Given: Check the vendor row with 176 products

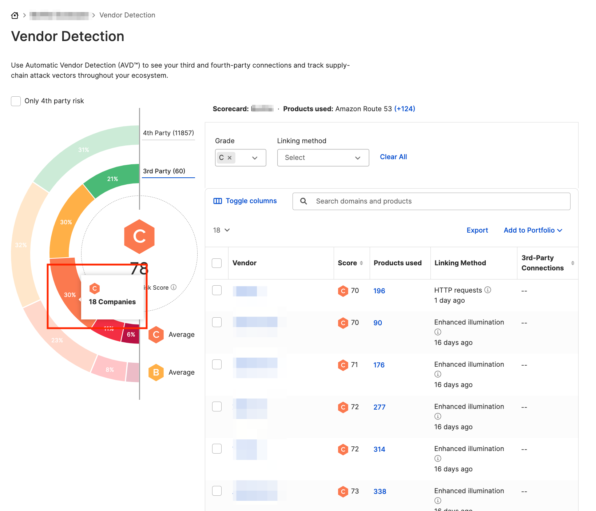Looking at the screenshot, I should click(217, 364).
